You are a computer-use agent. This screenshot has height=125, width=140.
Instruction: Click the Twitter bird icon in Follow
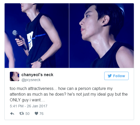coord(110,76)
